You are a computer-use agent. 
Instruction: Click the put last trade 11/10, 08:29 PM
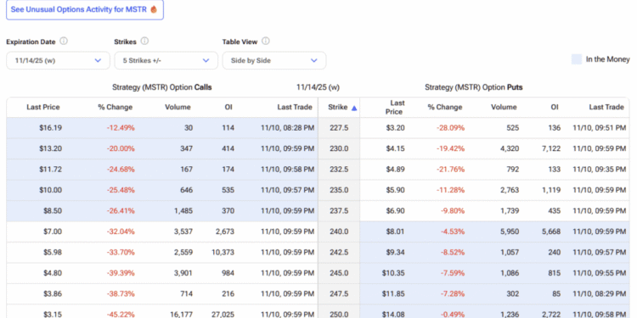click(600, 293)
